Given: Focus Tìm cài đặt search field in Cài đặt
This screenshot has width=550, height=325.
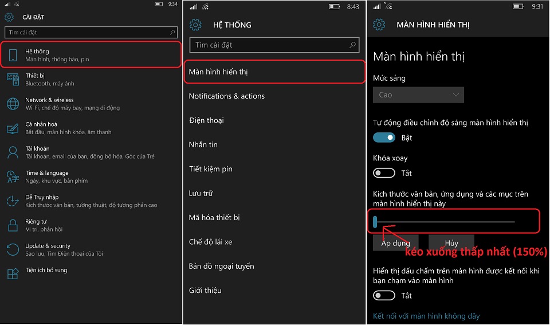Looking at the screenshot, I should click(x=91, y=32).
